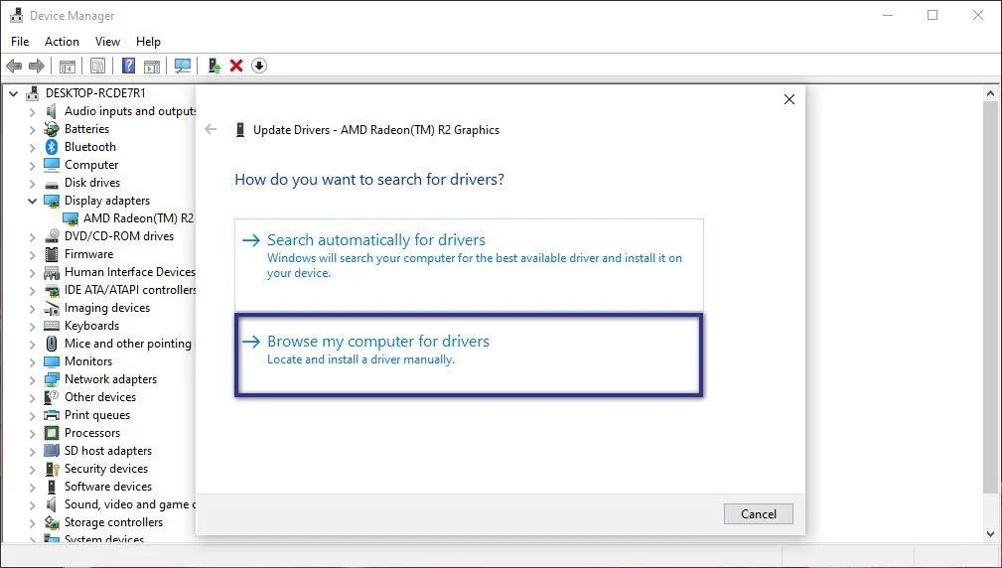Select the IDE ATA/ATAPI controllers row
Image resolution: width=1002 pixels, height=568 pixels.
(x=130, y=290)
